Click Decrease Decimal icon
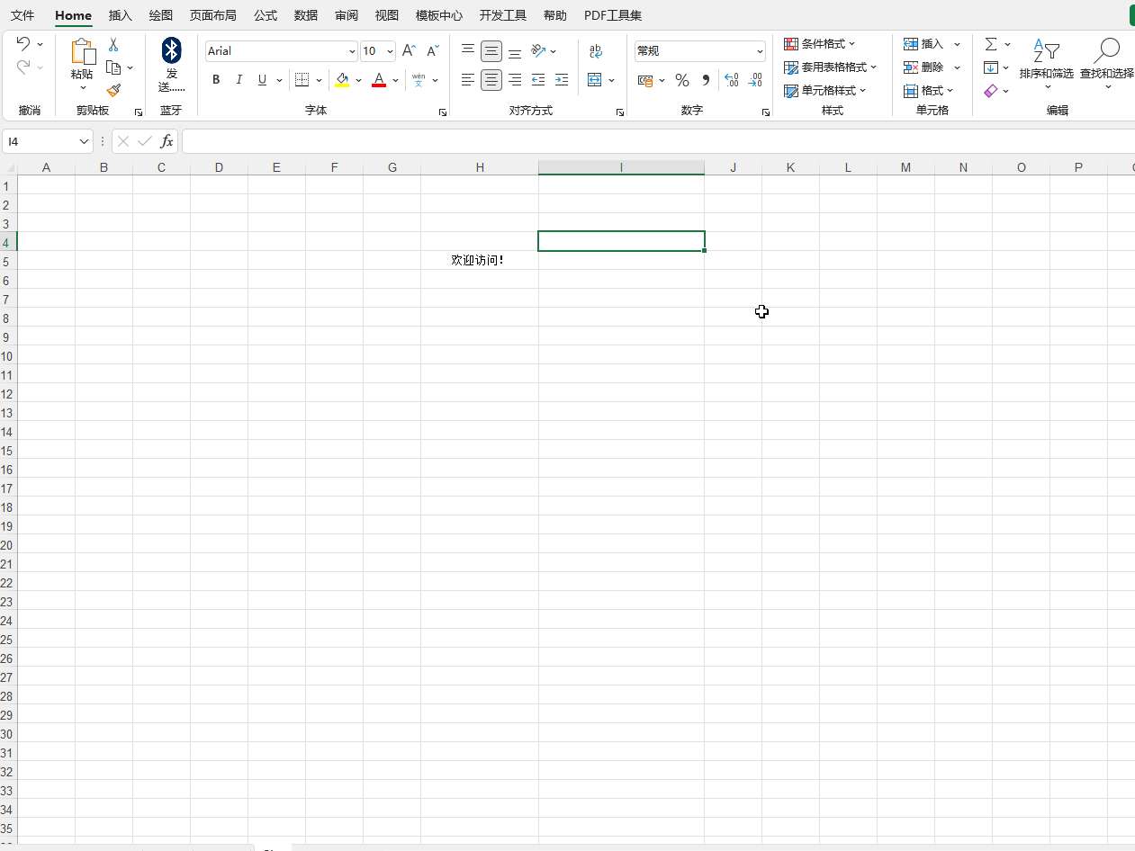The image size is (1135, 851). 755,80
